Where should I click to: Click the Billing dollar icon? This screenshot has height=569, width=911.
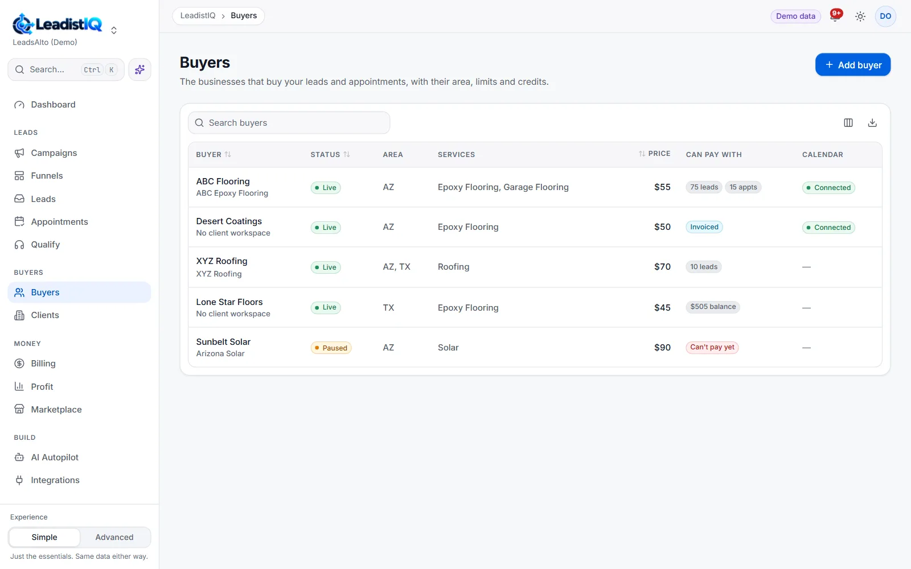(x=19, y=364)
